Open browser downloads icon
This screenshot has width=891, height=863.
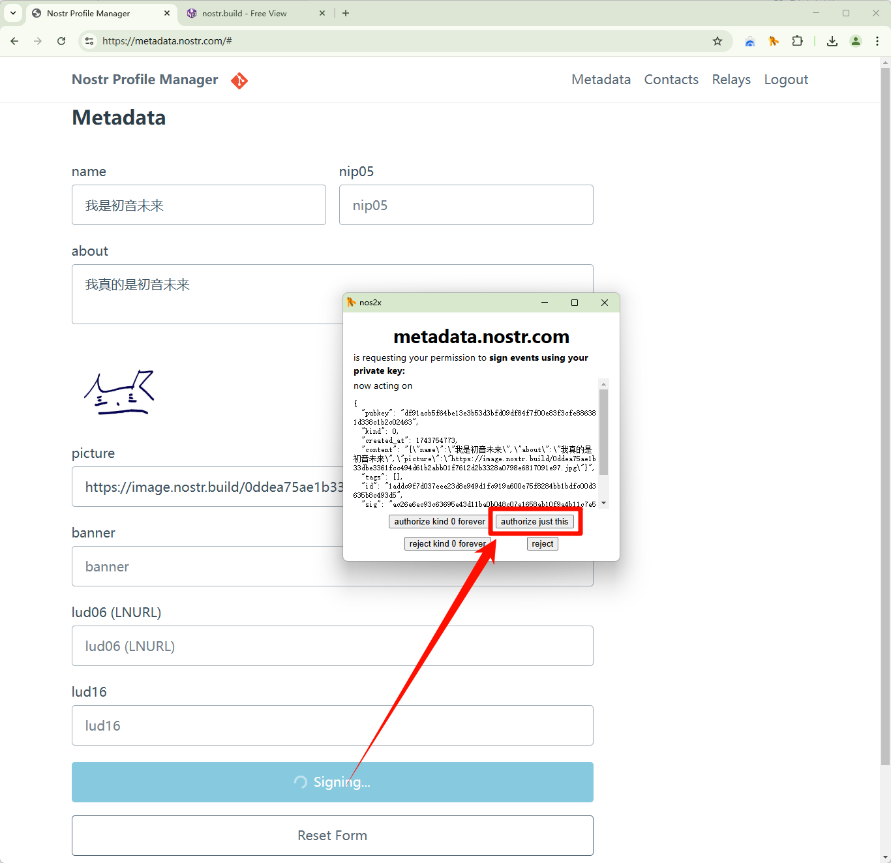tap(832, 41)
